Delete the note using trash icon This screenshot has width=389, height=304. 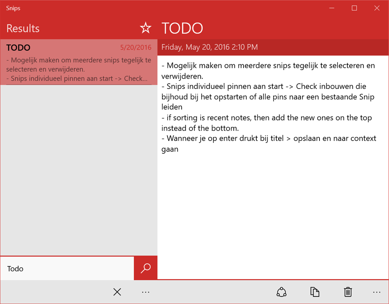click(348, 292)
